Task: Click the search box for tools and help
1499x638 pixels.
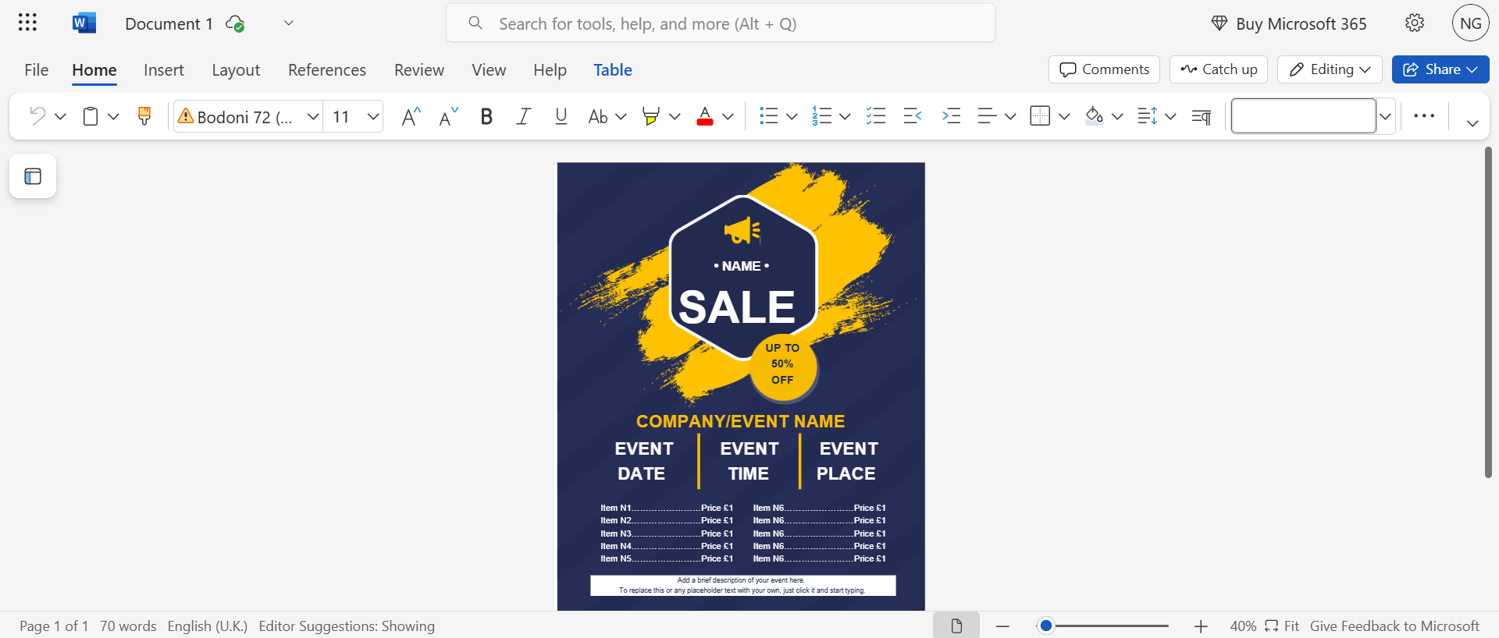Action: [x=721, y=23]
